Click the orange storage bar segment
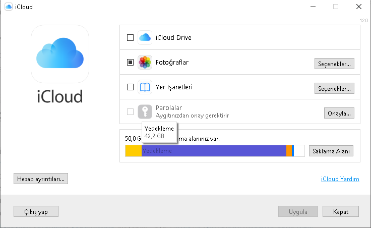The image size is (371, 228). (289, 151)
